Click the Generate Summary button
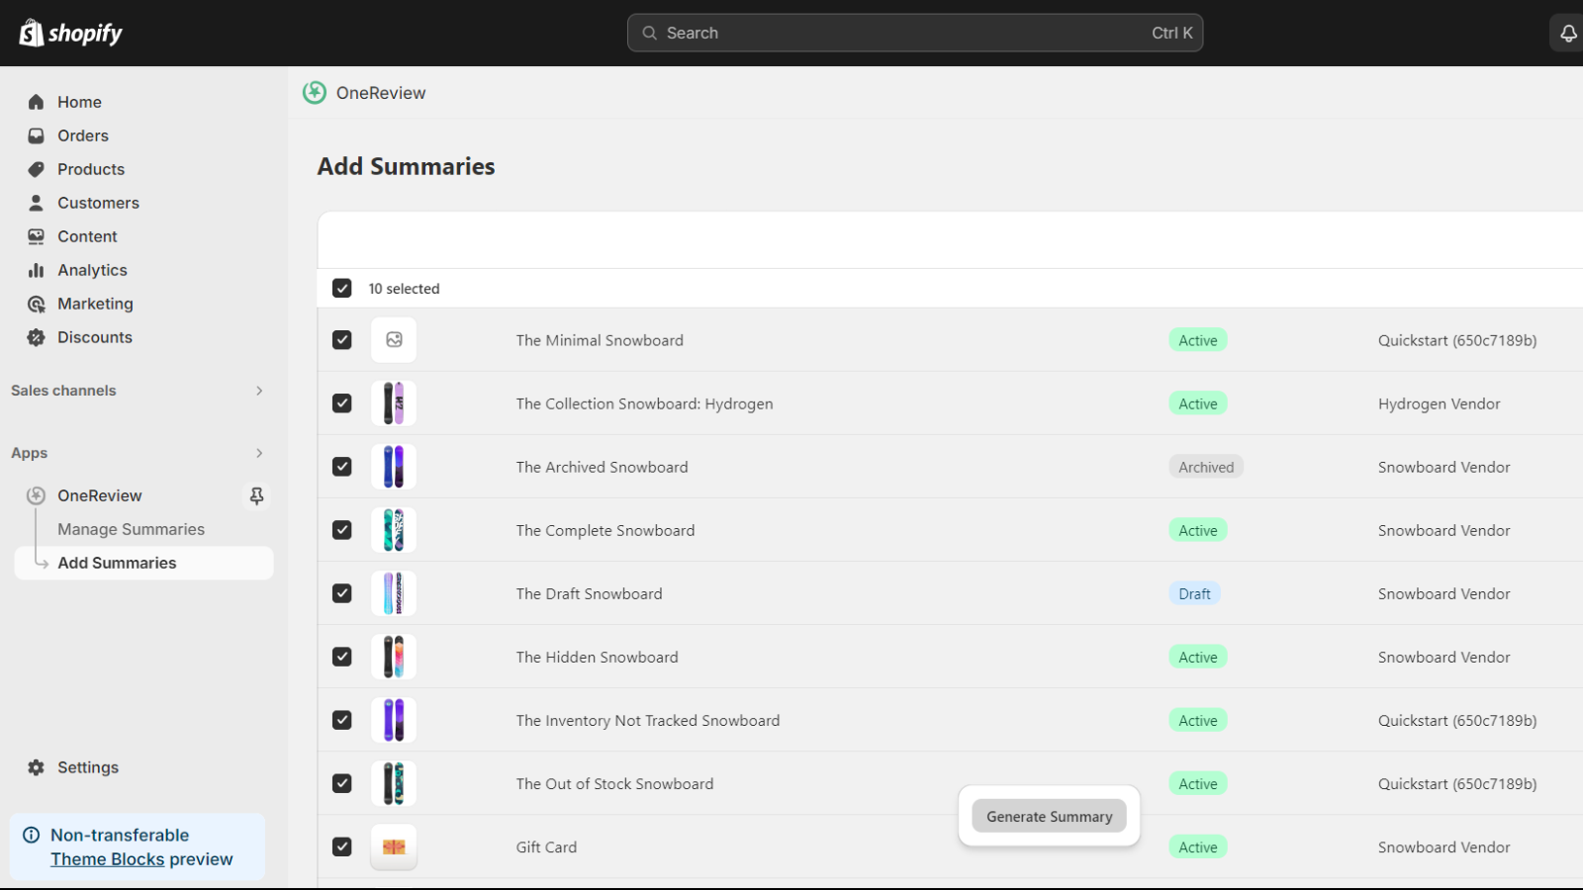Image resolution: width=1583 pixels, height=890 pixels. pyautogui.click(x=1049, y=817)
